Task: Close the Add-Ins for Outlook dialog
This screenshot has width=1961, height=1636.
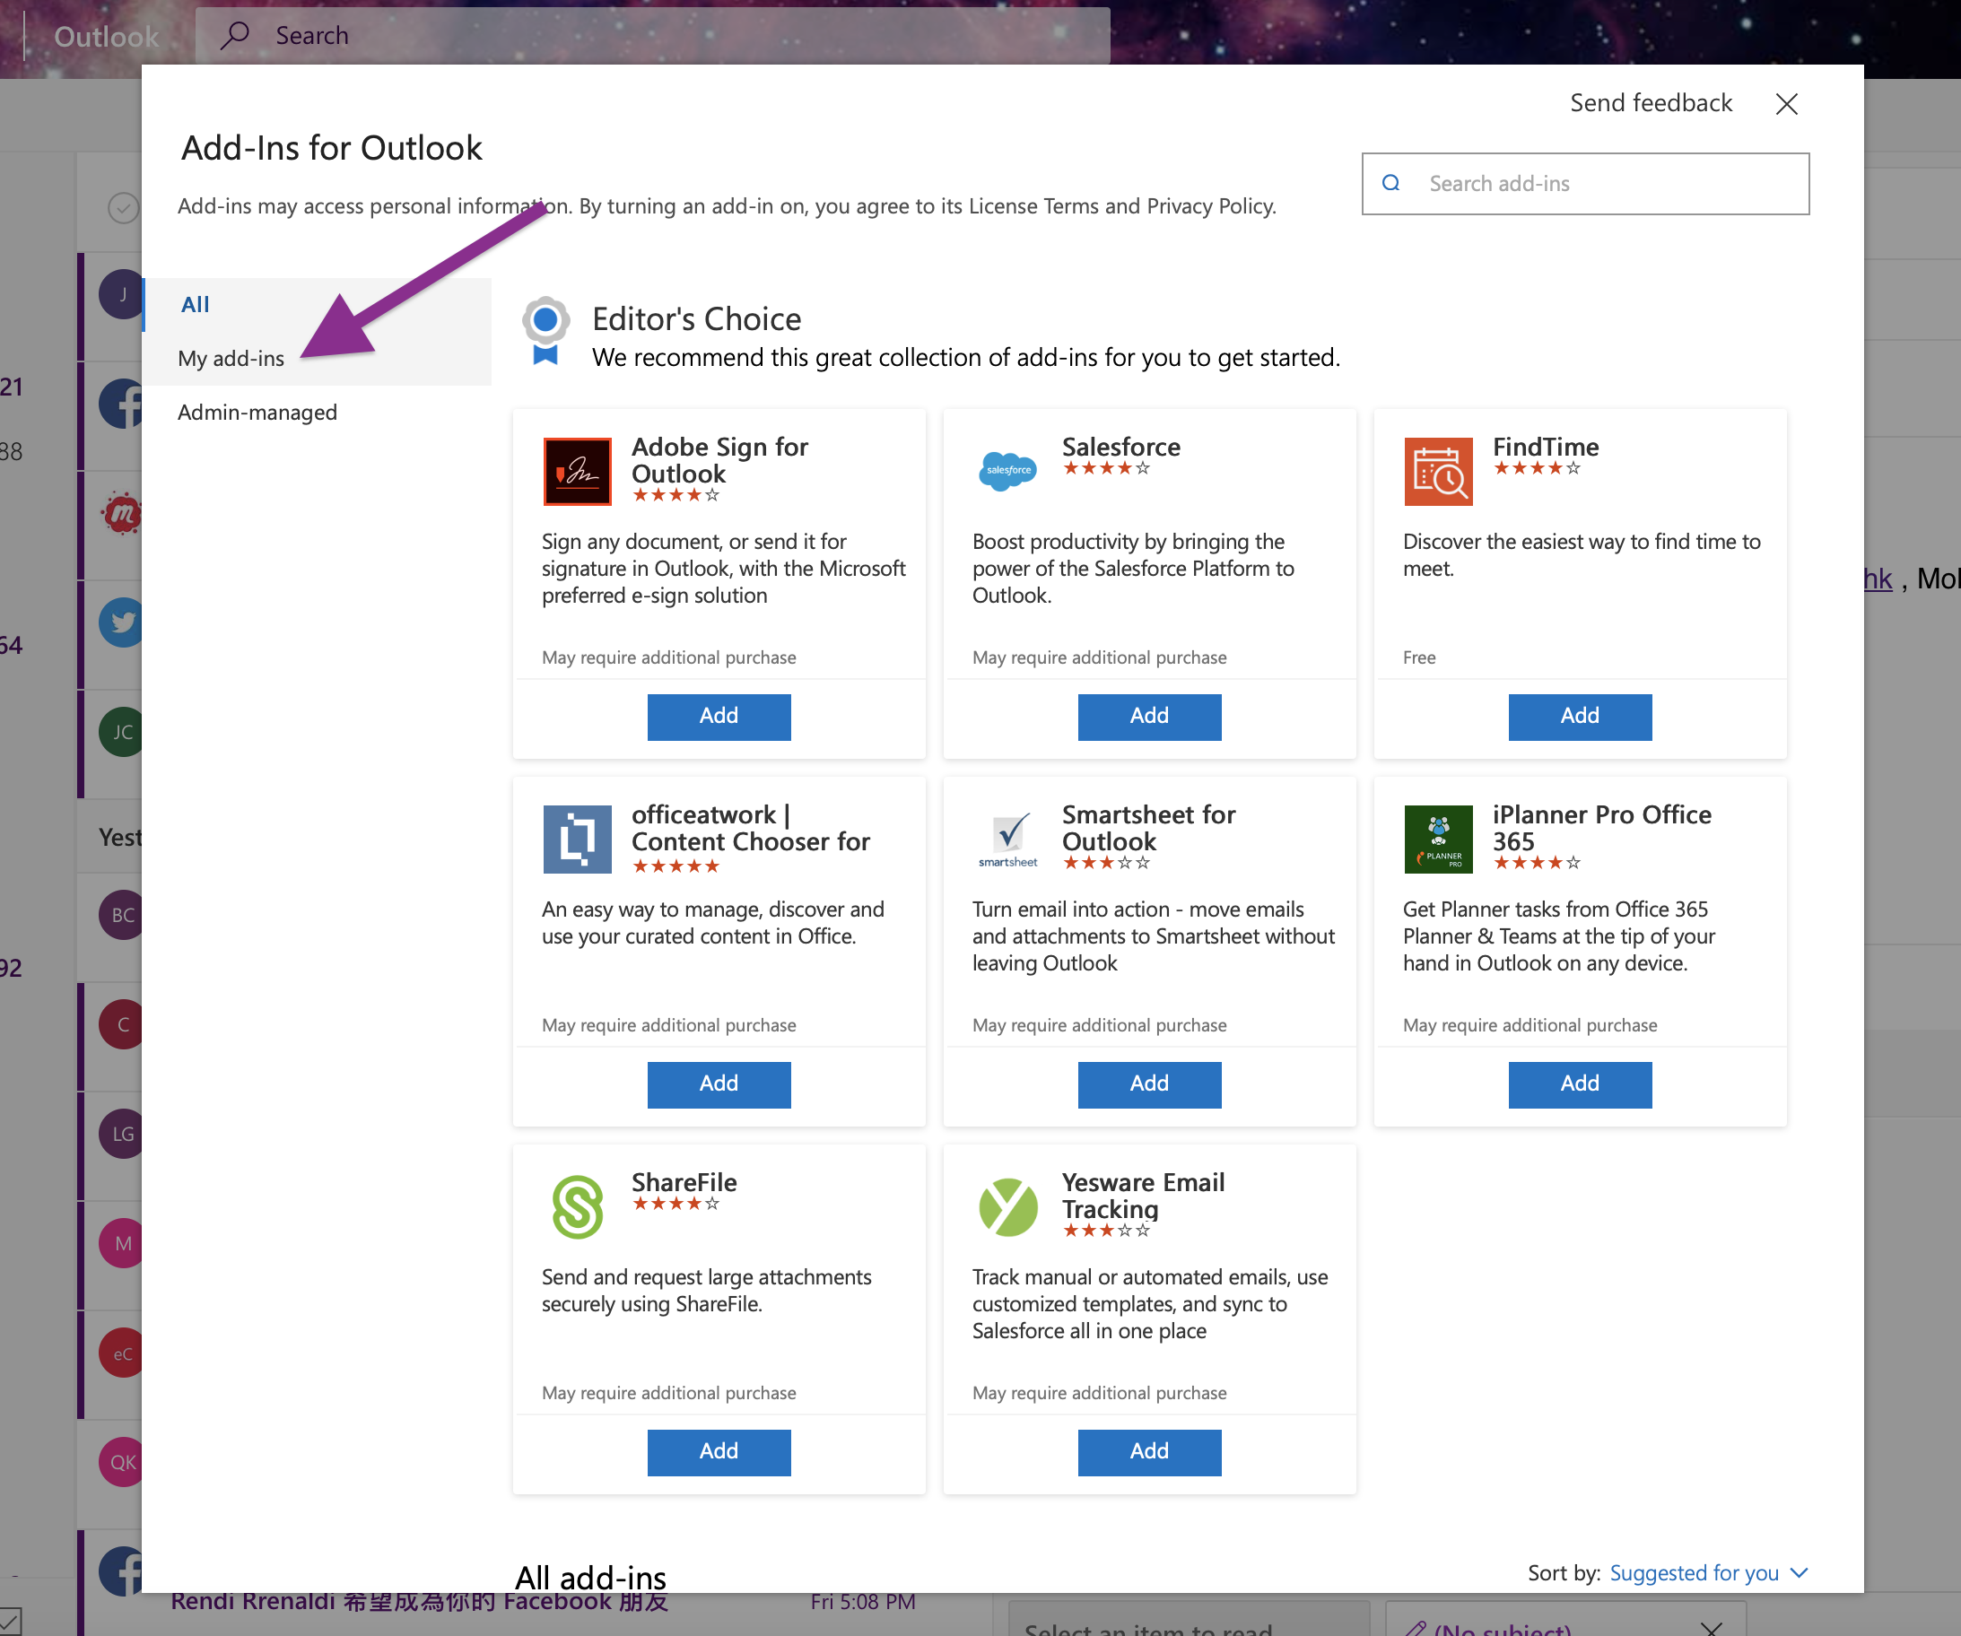Action: coord(1786,104)
